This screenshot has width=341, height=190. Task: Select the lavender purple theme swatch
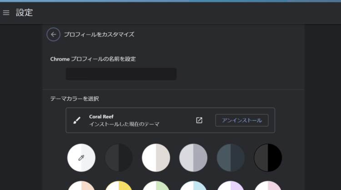(x=231, y=185)
